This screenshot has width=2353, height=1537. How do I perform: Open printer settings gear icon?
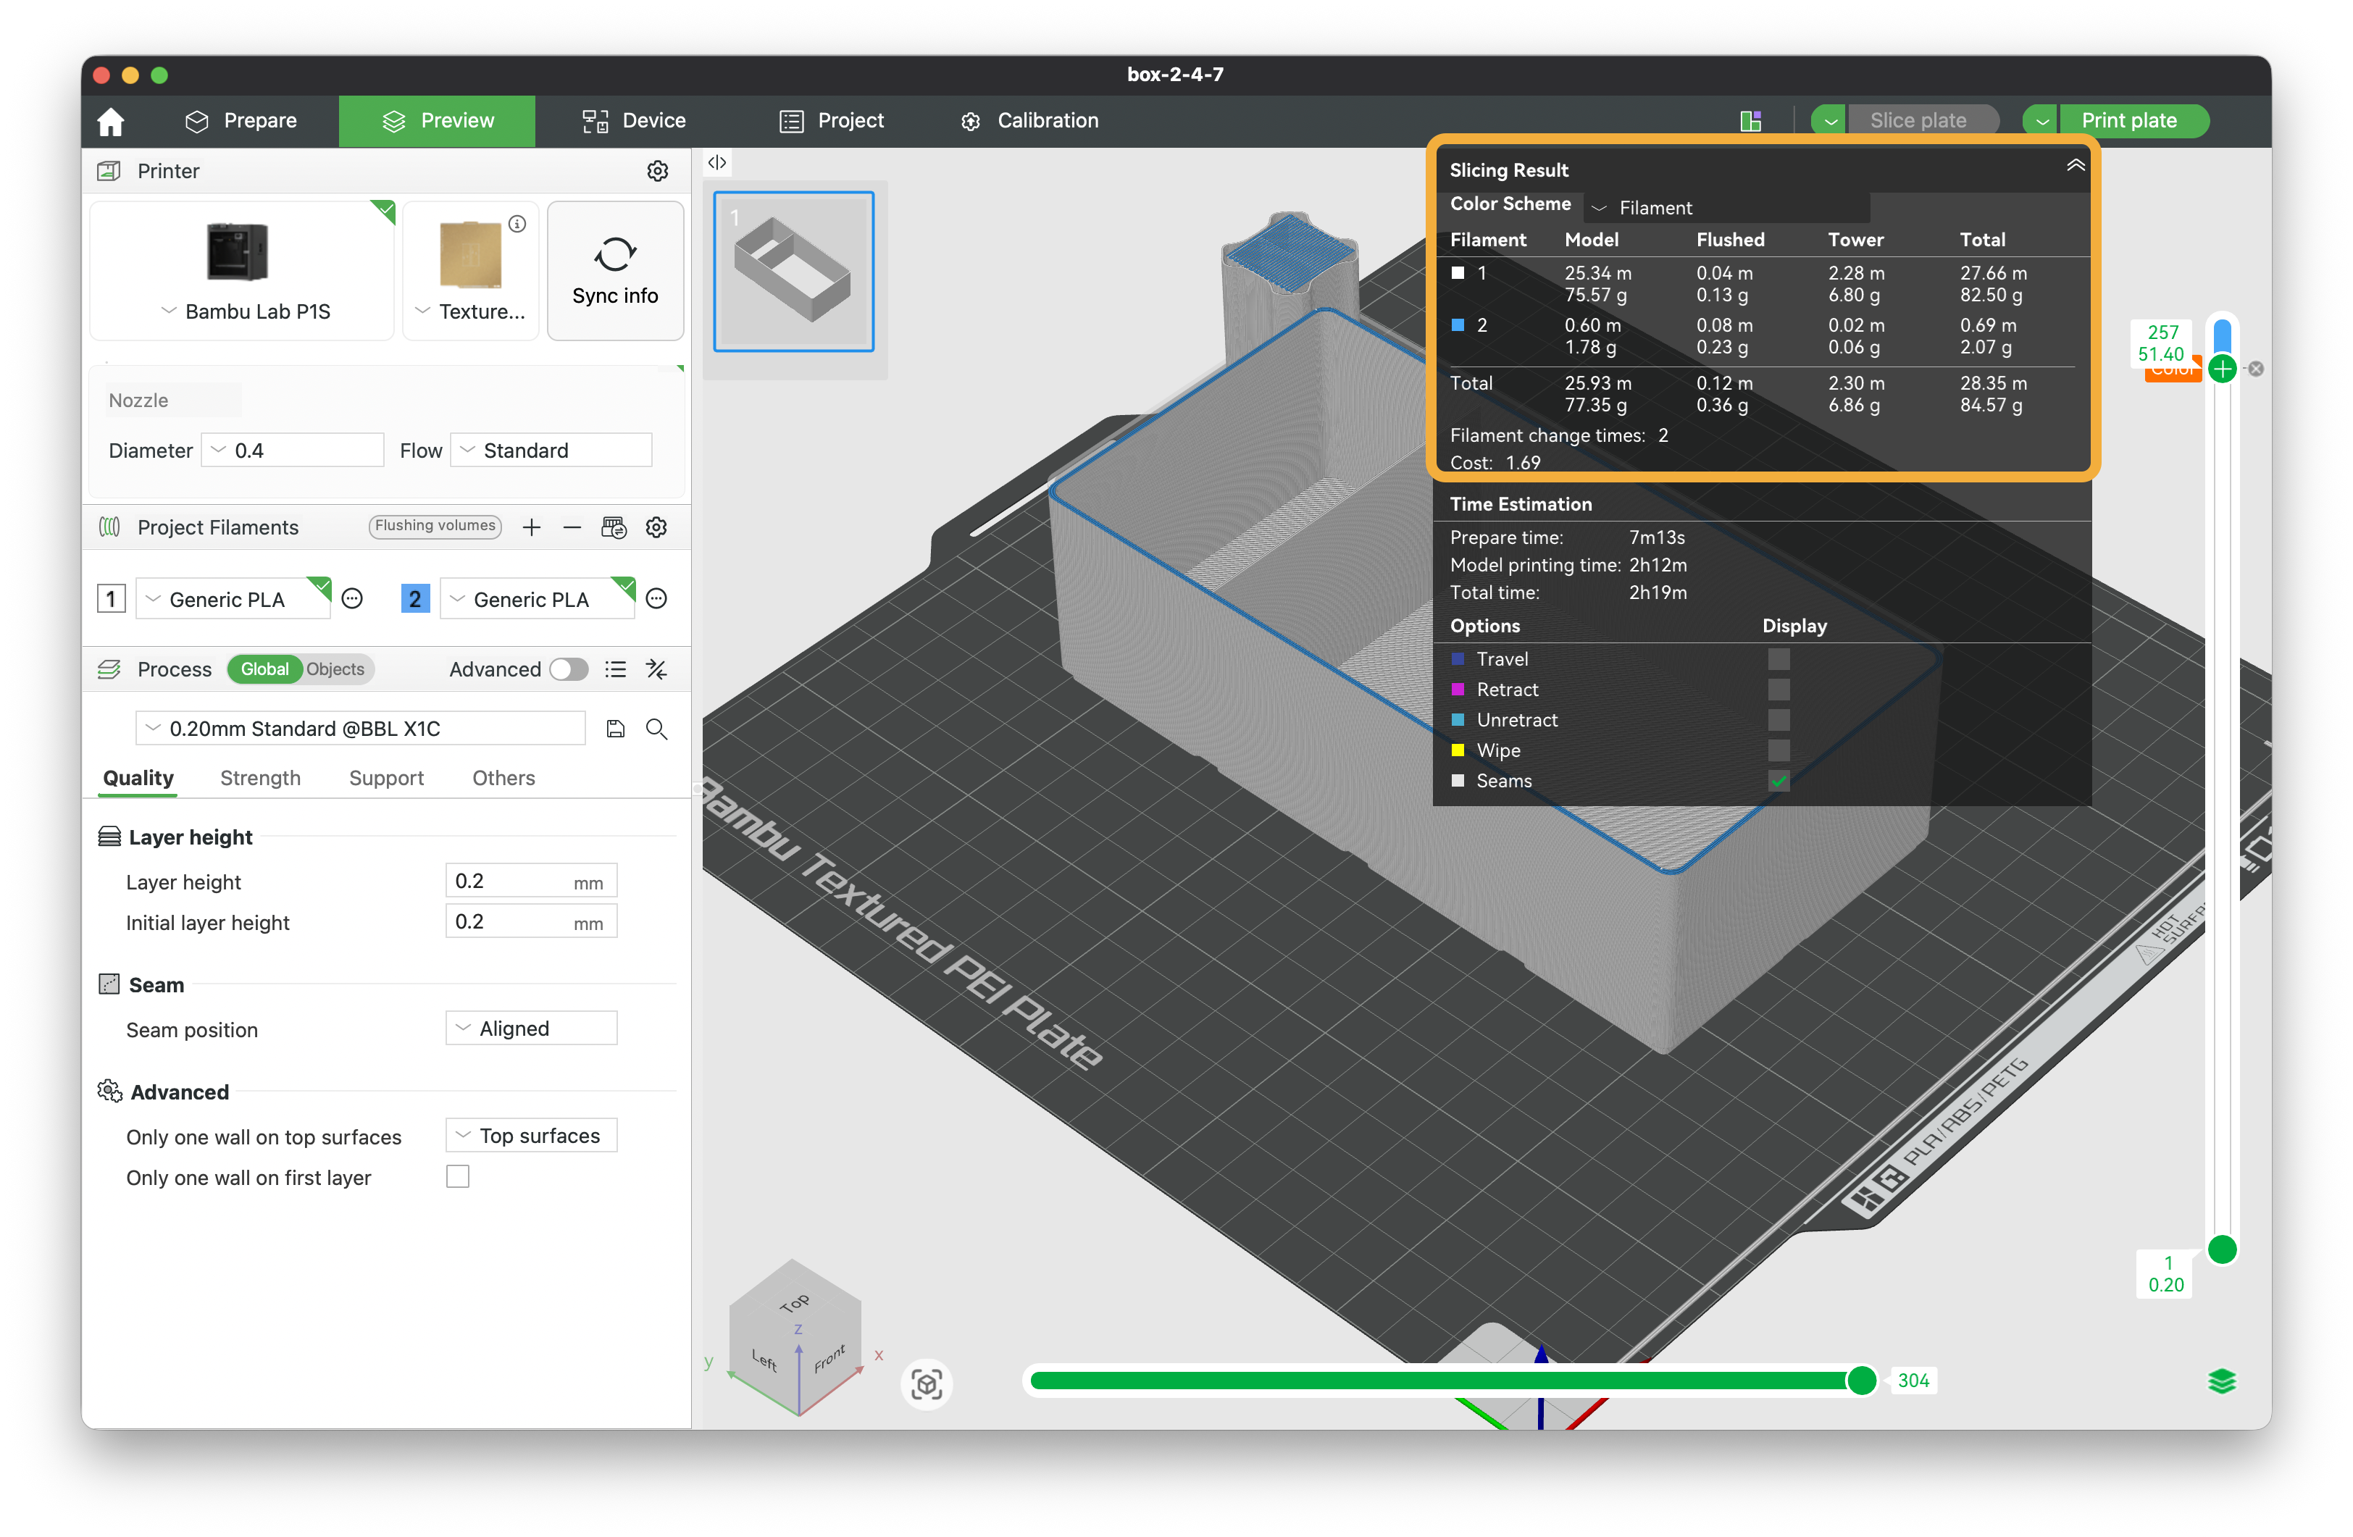pos(658,171)
